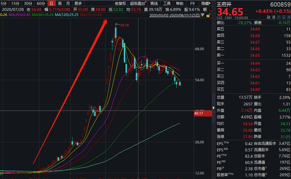Click the 涨停 price 37.95

tap(248, 137)
